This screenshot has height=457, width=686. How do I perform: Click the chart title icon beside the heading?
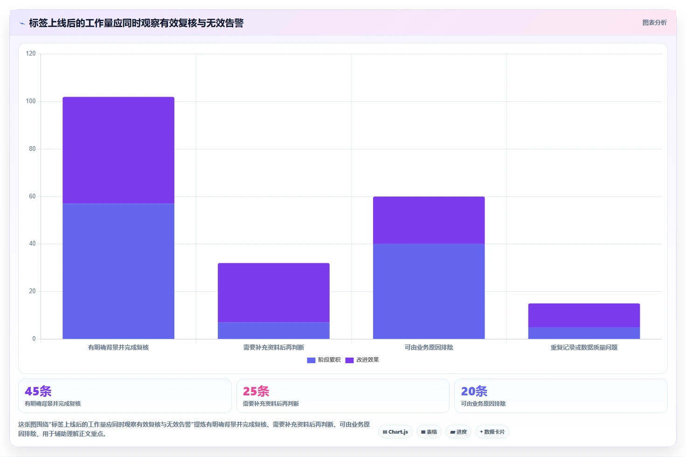click(x=22, y=23)
